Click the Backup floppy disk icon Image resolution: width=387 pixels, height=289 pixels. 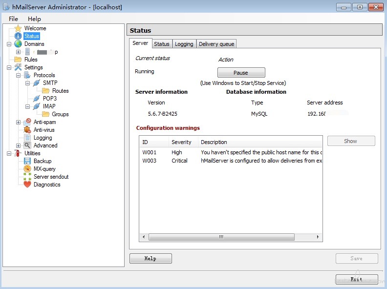(x=27, y=161)
